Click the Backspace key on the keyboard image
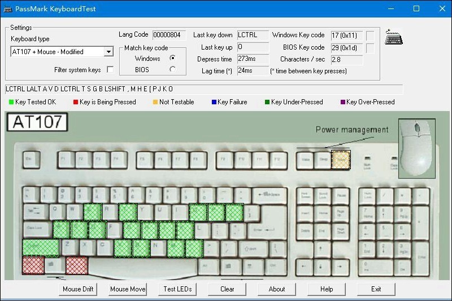The width and height of the screenshot is (452, 301). [x=270, y=196]
